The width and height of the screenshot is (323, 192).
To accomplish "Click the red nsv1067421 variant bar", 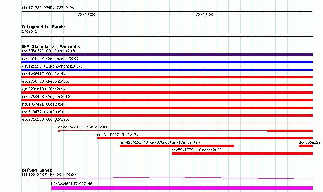I will (x=167, y=108).
